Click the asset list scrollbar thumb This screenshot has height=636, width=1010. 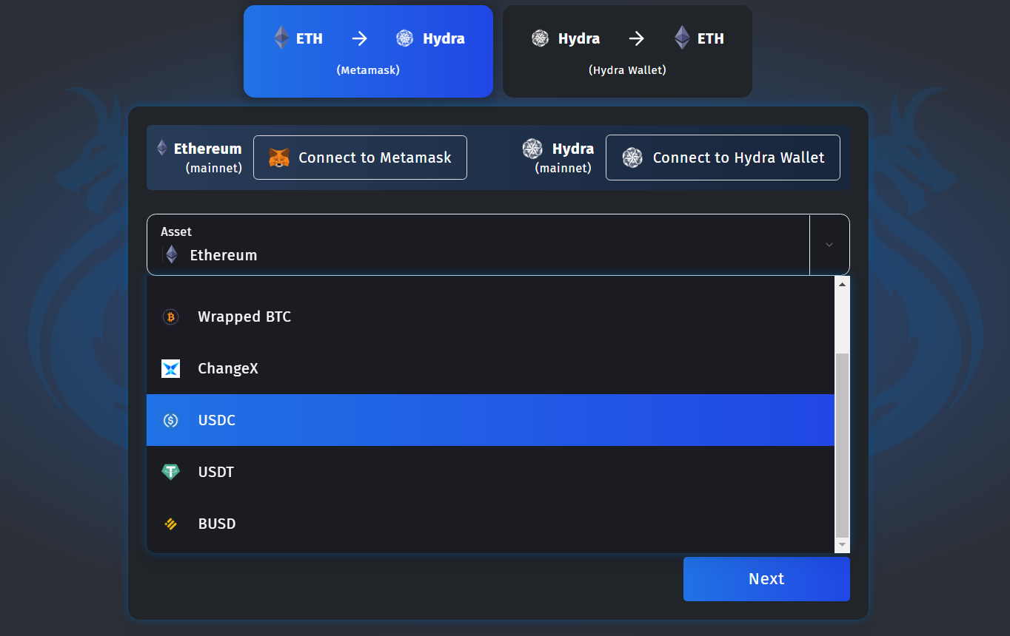coord(842,445)
